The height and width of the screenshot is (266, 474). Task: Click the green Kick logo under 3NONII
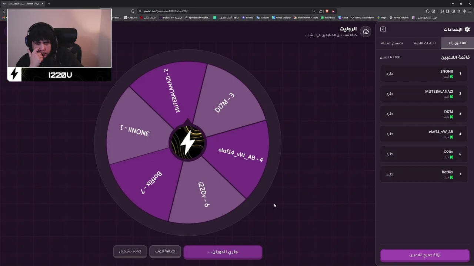tap(451, 77)
